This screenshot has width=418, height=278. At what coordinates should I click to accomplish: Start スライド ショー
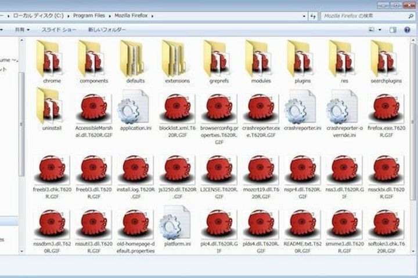coord(59,30)
